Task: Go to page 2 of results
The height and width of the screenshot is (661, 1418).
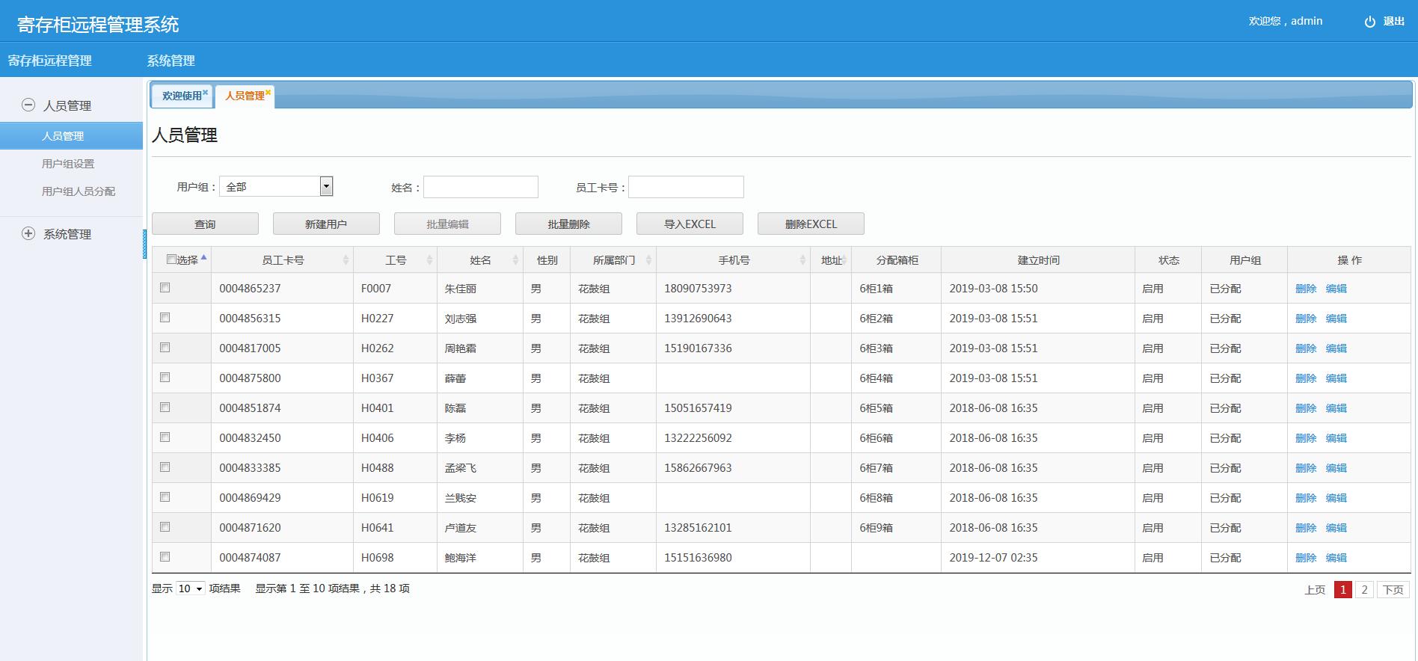Action: (1364, 589)
